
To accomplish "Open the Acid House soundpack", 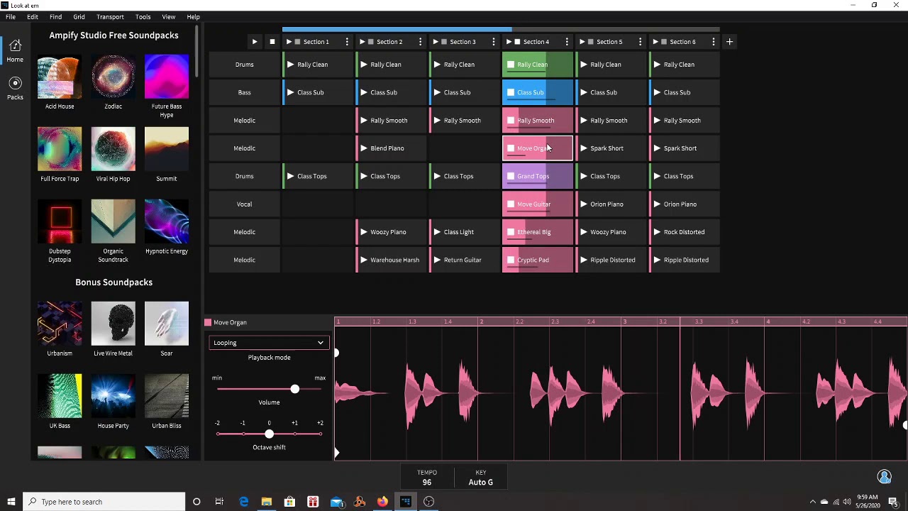I will [x=60, y=77].
